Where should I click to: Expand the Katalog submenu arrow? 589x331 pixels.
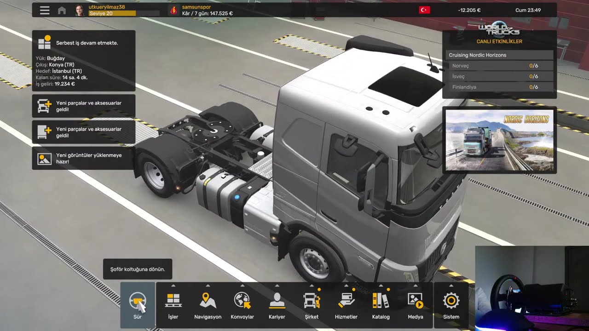coord(381,285)
